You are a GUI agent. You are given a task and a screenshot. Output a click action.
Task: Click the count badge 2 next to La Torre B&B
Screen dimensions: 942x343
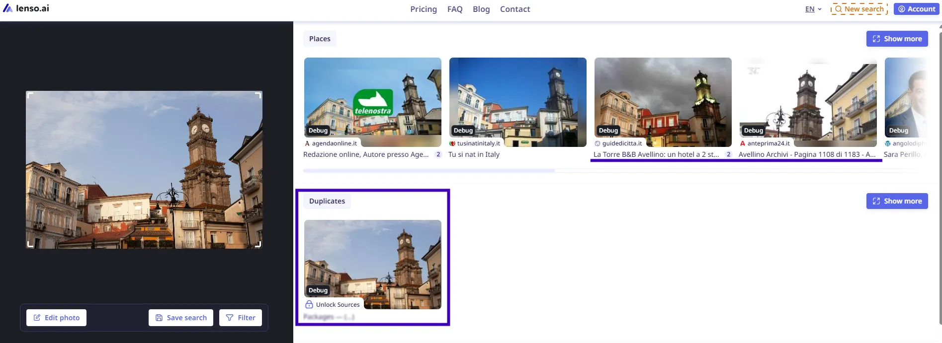coord(728,154)
